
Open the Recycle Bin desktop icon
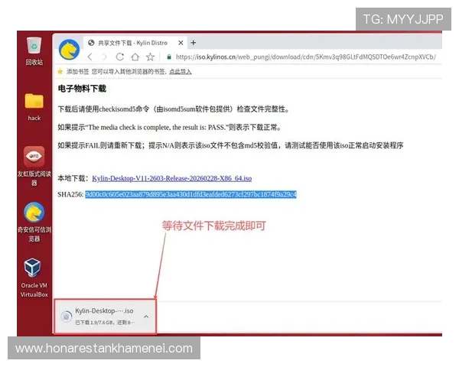(34, 50)
